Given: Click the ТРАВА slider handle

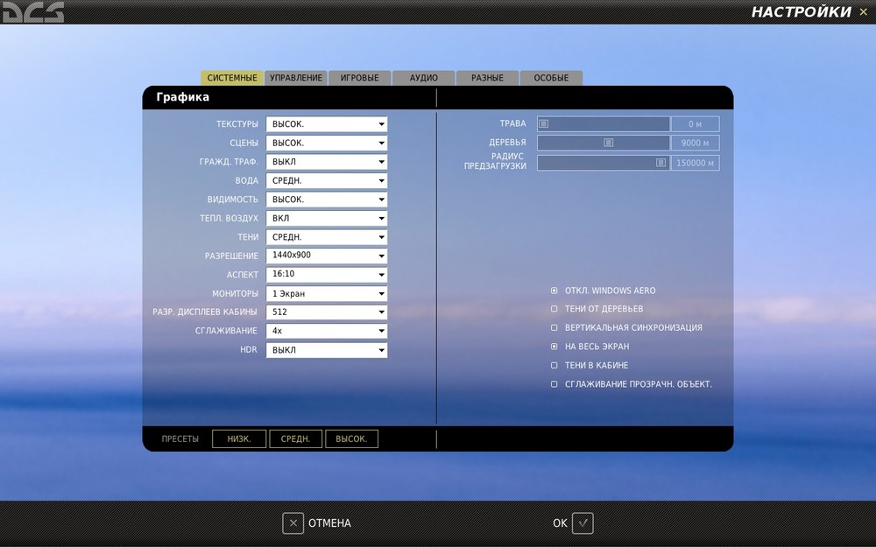Looking at the screenshot, I should pyautogui.click(x=544, y=124).
